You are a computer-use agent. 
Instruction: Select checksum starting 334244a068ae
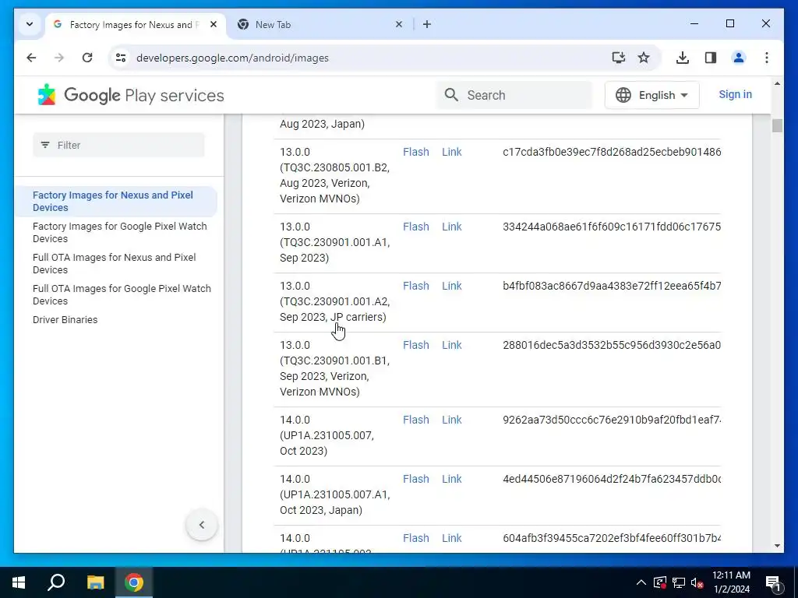[612, 227]
